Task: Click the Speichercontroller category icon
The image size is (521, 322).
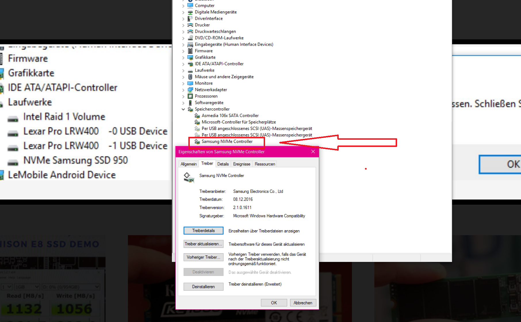Action: [x=190, y=109]
